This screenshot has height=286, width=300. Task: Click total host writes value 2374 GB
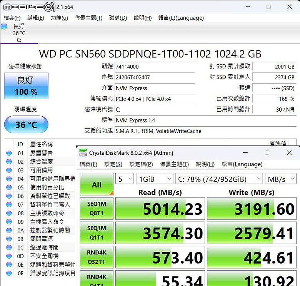click(274, 77)
